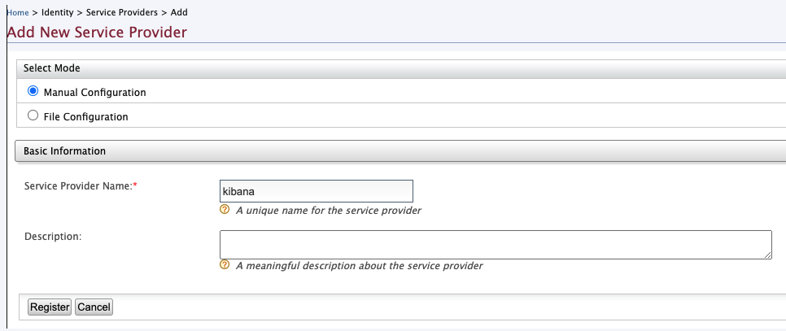Click the help icon under Service Provider Name

225,210
